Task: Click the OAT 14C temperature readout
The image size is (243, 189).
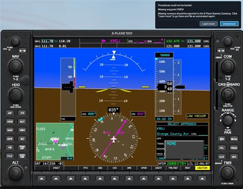Action: [42, 163]
